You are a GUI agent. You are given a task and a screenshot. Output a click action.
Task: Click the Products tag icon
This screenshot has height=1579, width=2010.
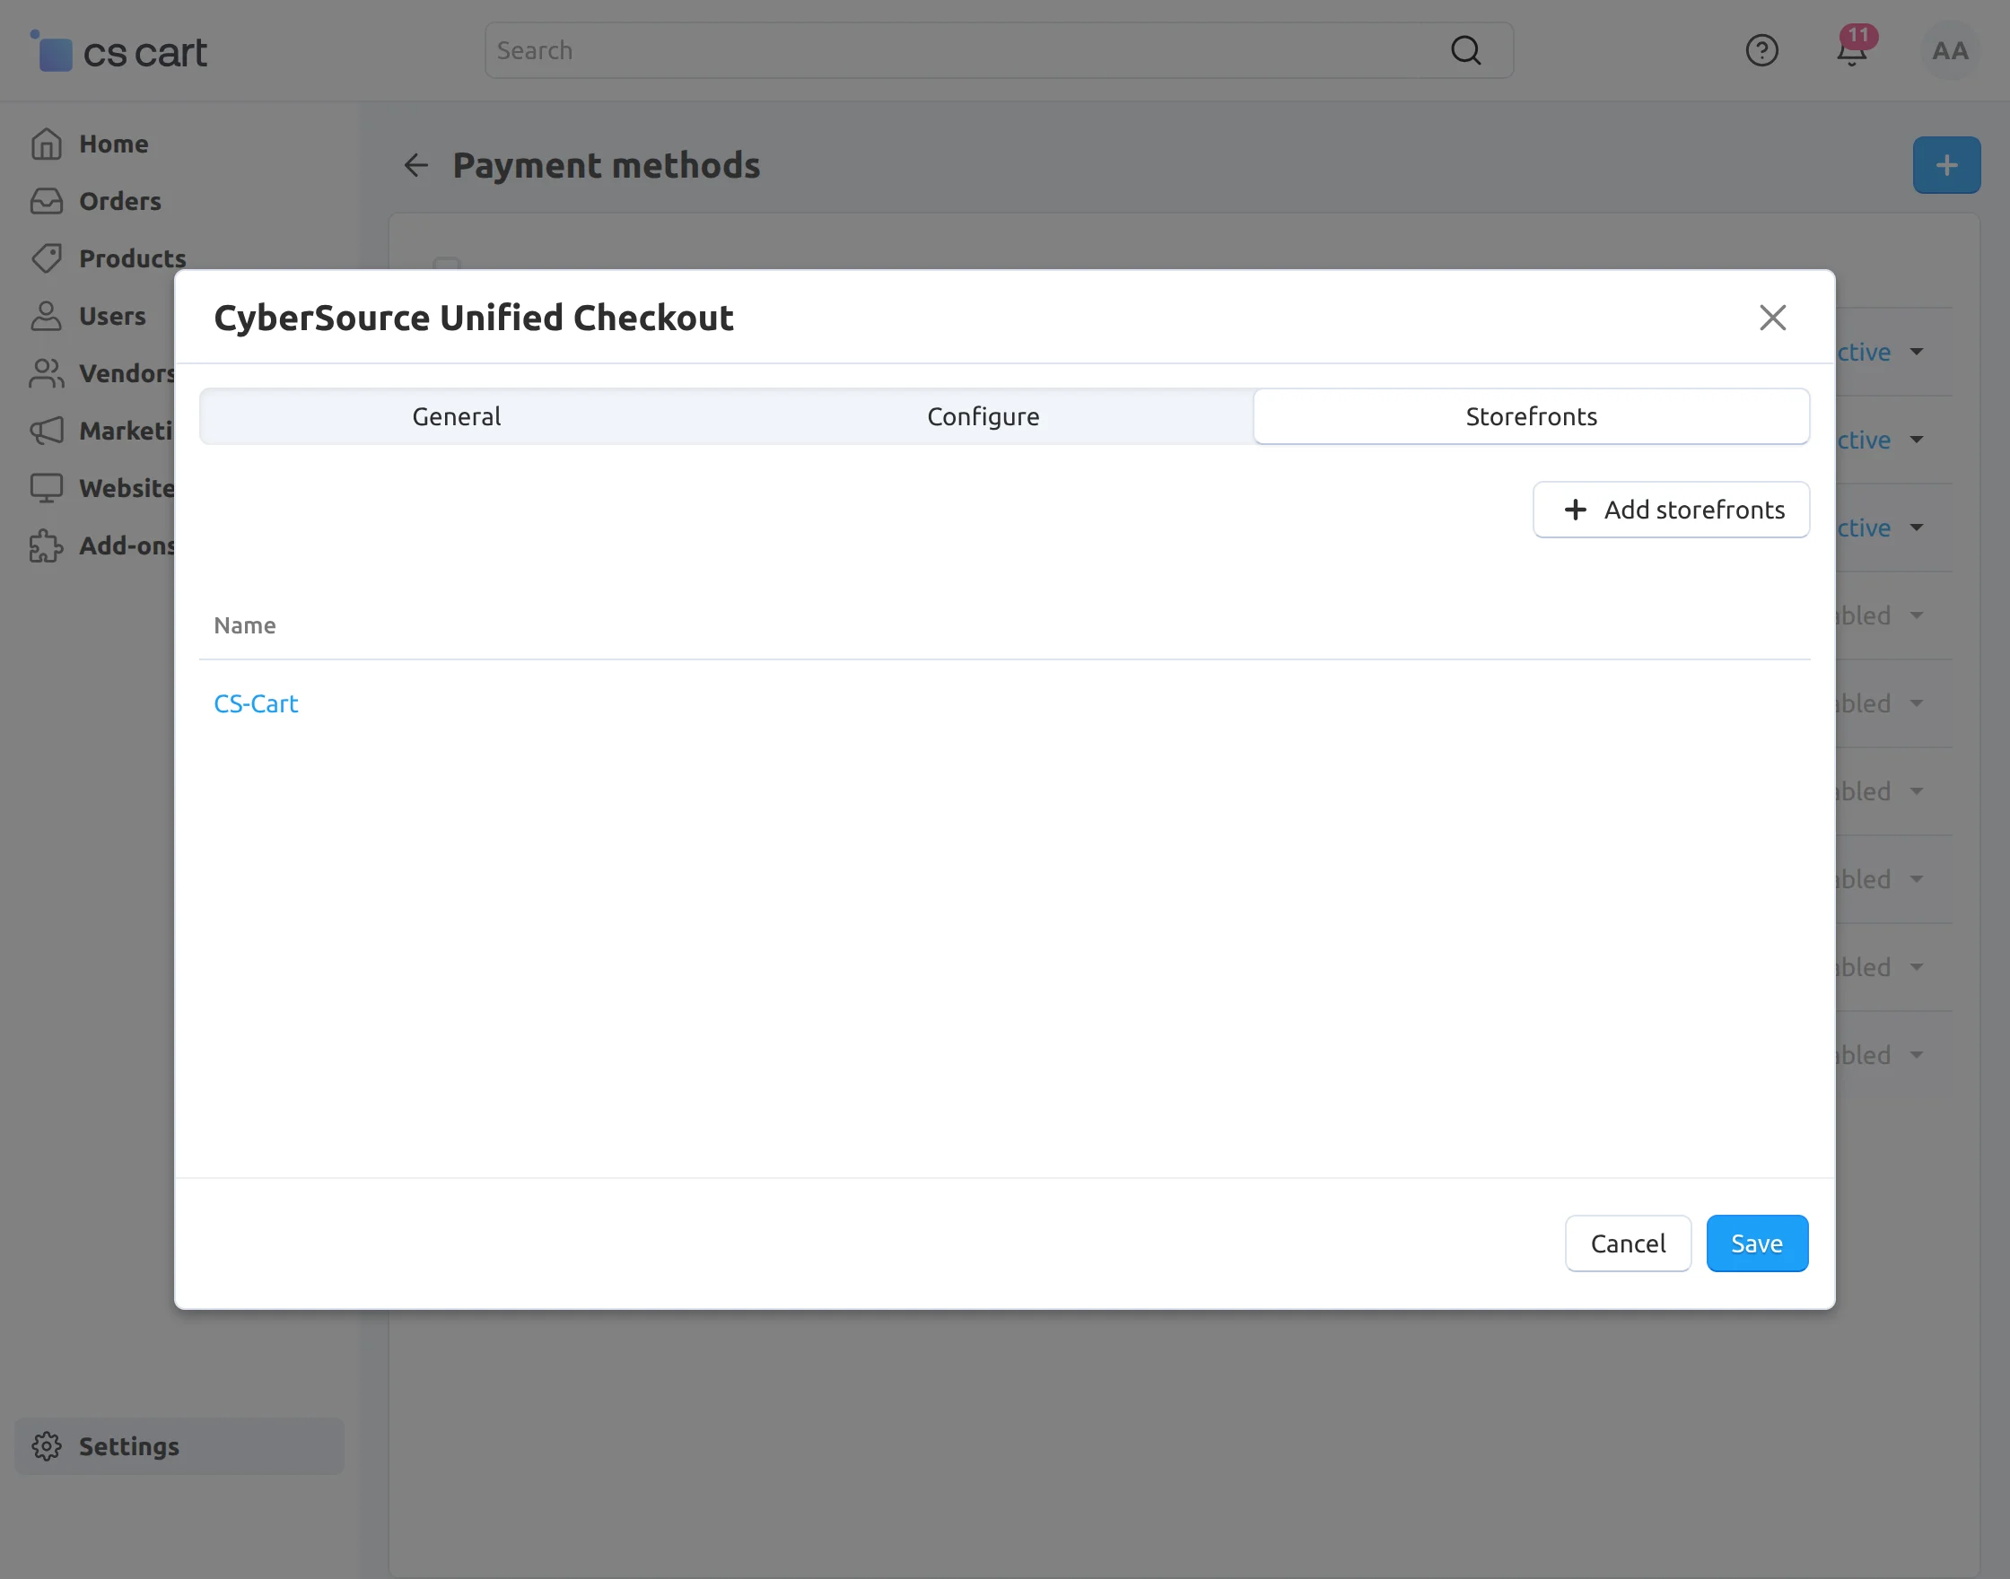pyautogui.click(x=47, y=259)
